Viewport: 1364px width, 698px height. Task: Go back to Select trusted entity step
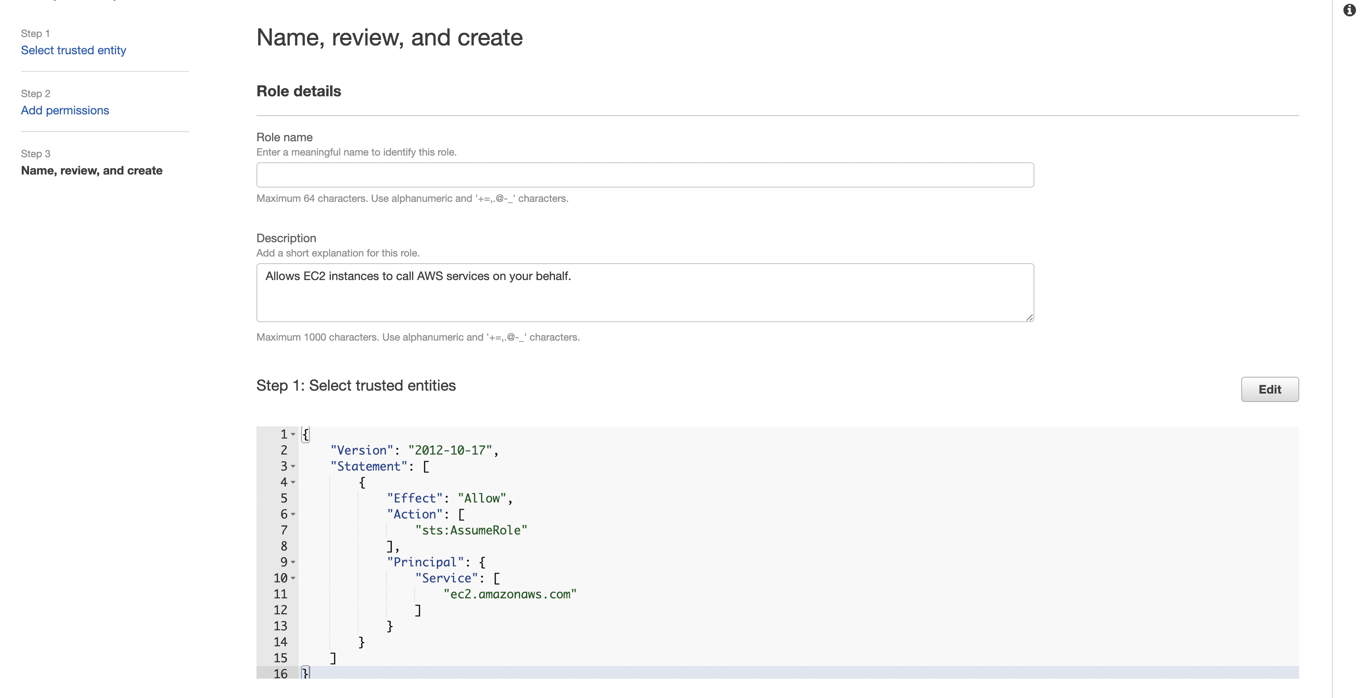74,50
